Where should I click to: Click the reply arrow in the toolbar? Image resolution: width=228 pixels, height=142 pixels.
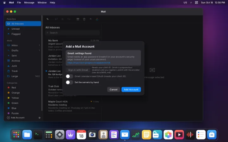click(x=56, y=19)
